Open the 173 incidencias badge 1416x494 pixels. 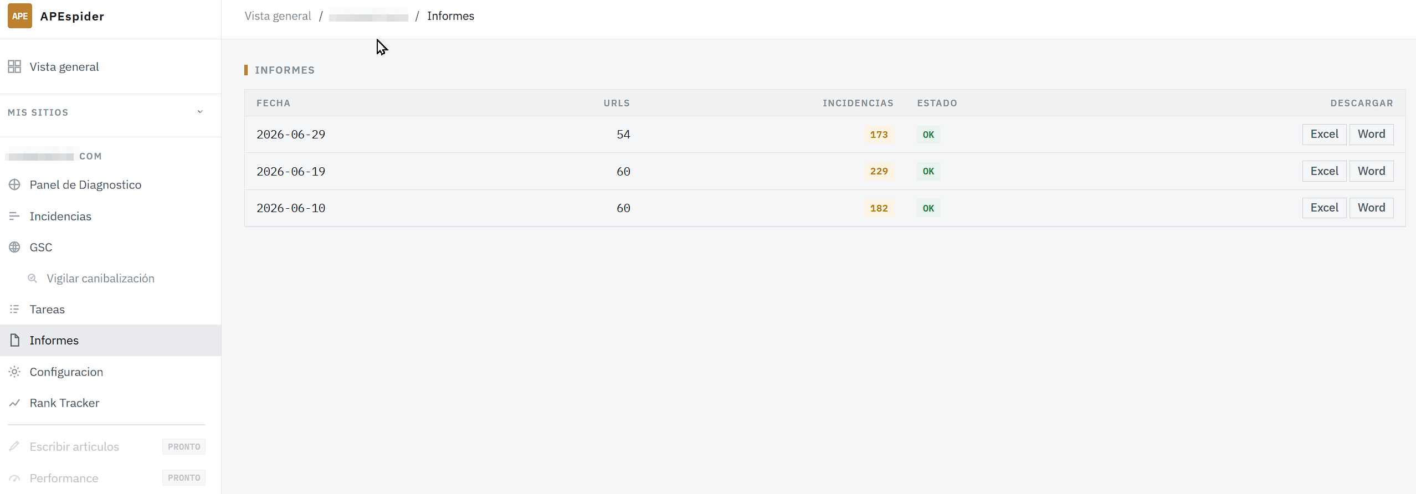879,135
